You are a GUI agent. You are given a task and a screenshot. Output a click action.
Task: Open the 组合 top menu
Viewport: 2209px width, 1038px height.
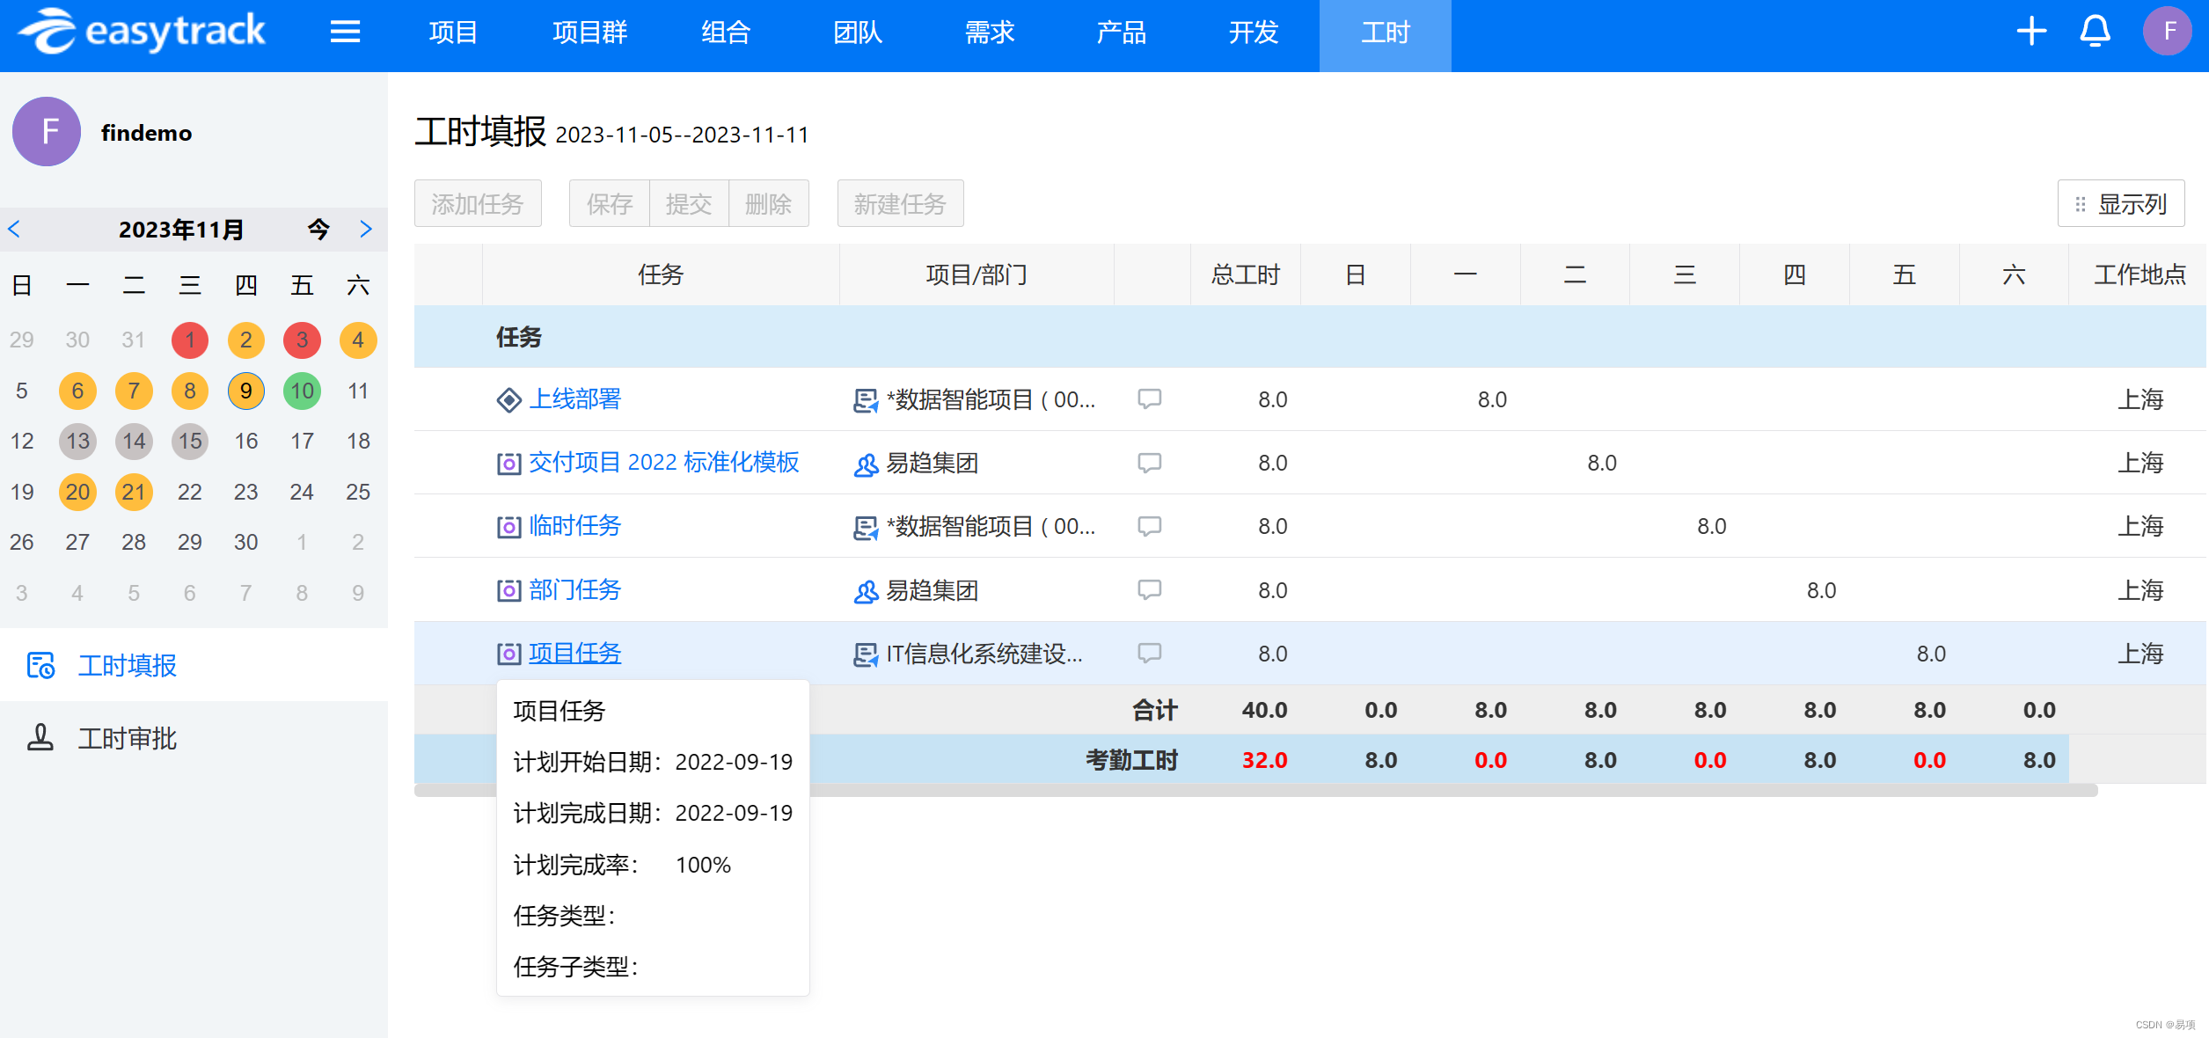click(726, 33)
